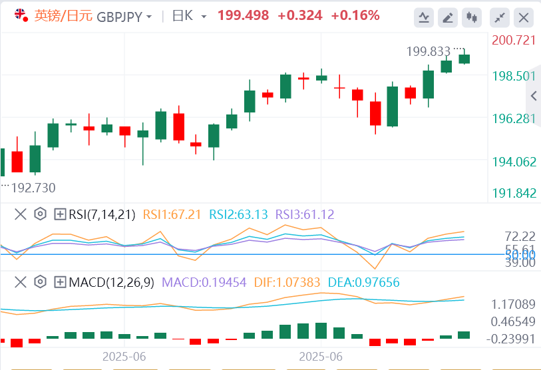541x370 pixels.
Task: Open the candlestick chart style icon
Action: tap(472, 17)
